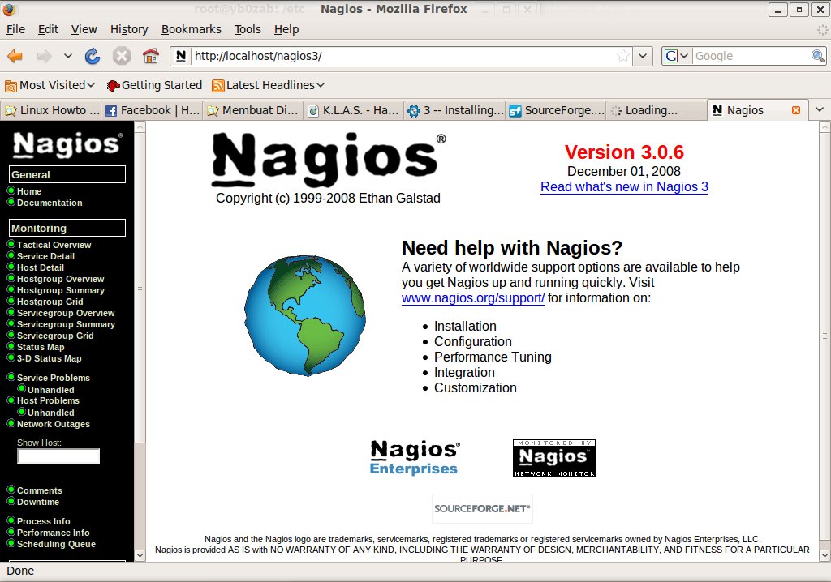Open Documentation in the sidebar

(x=50, y=203)
